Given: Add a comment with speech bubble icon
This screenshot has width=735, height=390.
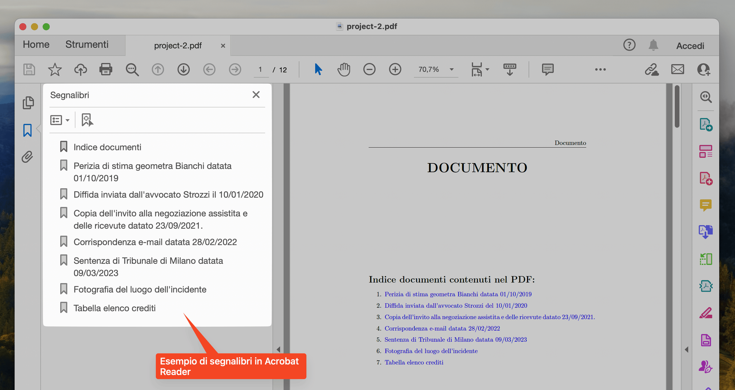Looking at the screenshot, I should tap(547, 70).
